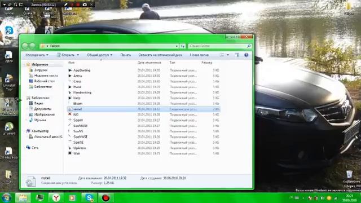Screen dimensions: 361x203
Task: Open Изображения library in navigation pane
Action: coord(44,114)
